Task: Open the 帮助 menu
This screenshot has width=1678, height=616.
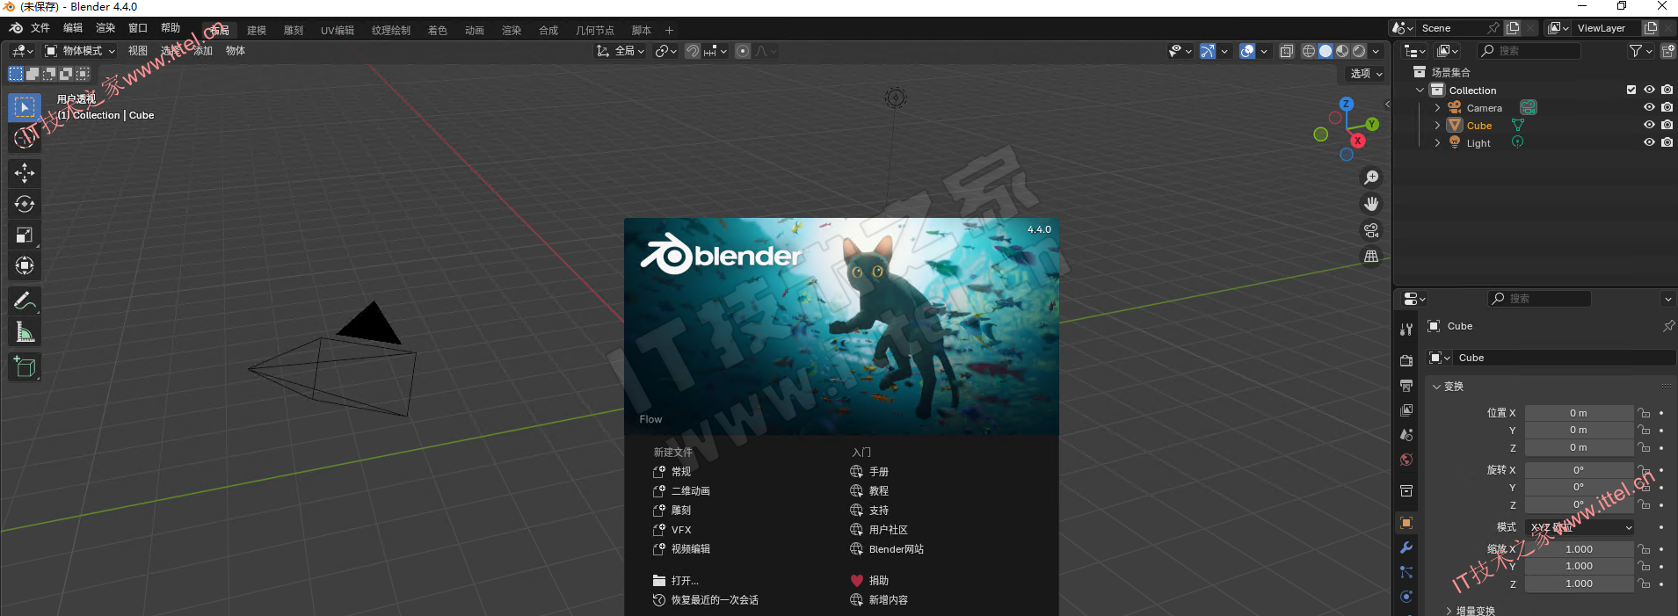Action: [x=171, y=28]
